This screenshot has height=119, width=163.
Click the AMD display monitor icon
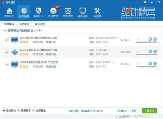(x=15, y=40)
